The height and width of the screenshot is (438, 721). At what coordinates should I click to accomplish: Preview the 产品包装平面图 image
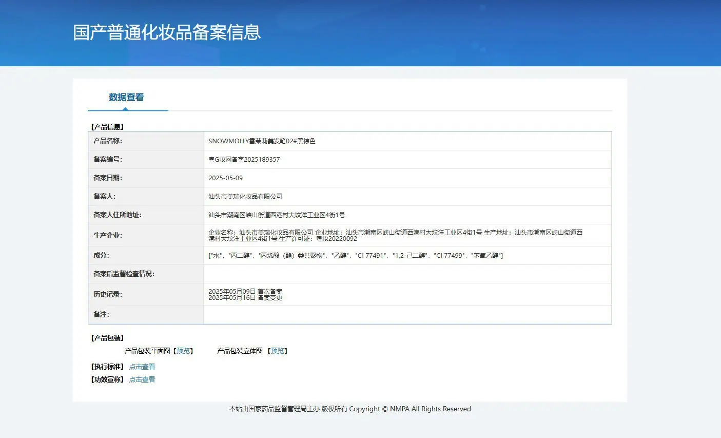click(183, 351)
